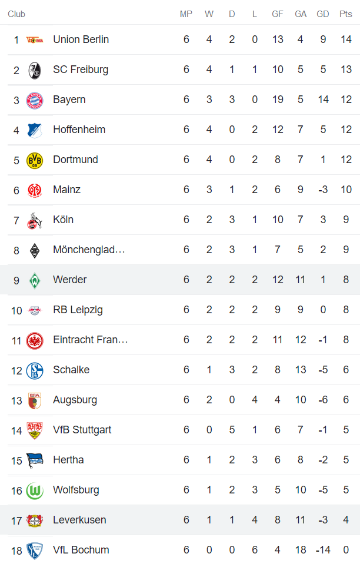Click the GD column header
Image resolution: width=360 pixels, height=567 pixels.
coord(322,14)
